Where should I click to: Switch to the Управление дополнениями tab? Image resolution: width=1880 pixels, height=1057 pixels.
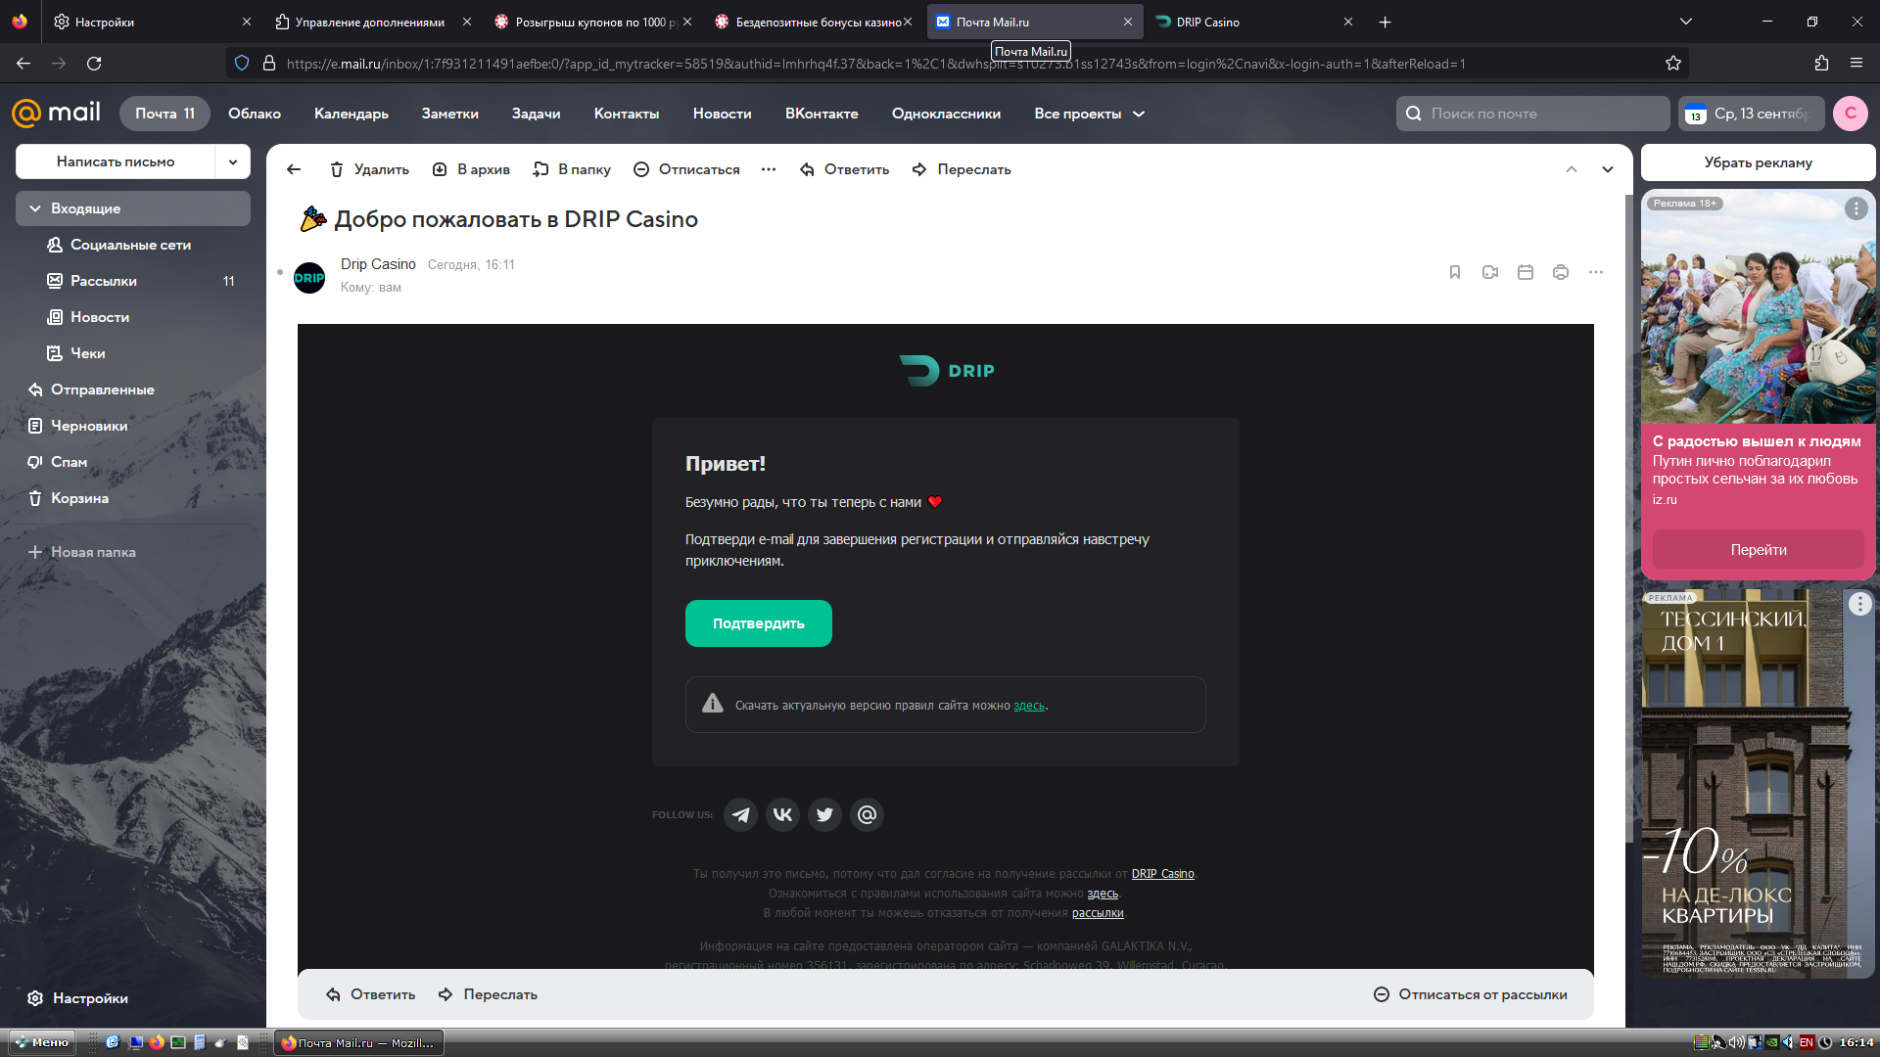coord(372,22)
